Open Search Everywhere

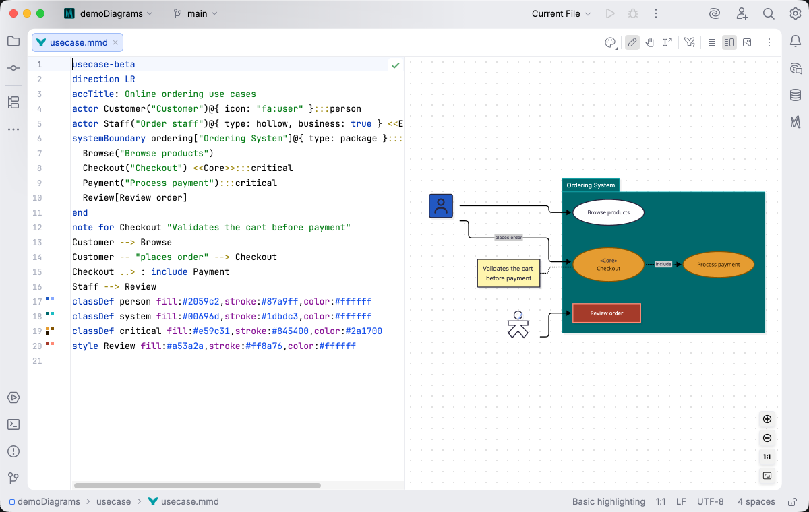click(x=769, y=13)
